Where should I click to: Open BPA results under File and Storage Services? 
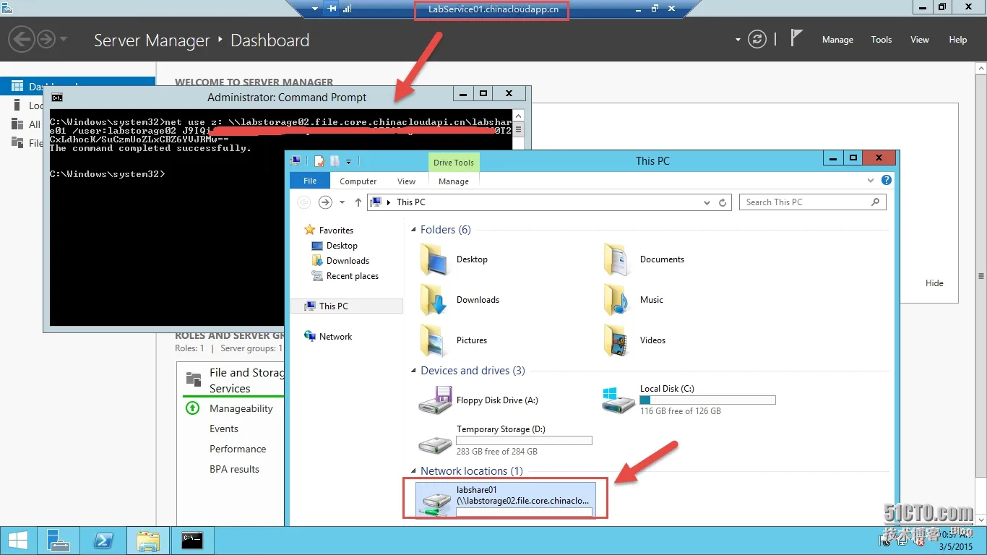coord(234,469)
